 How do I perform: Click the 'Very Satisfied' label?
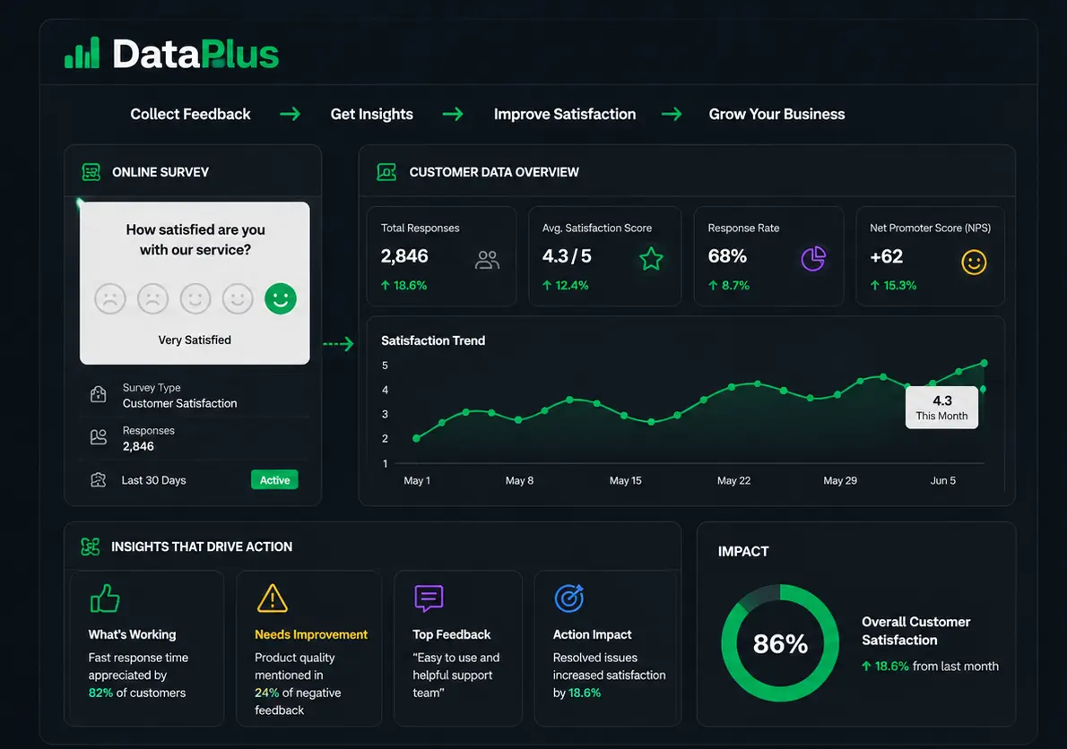coord(195,340)
